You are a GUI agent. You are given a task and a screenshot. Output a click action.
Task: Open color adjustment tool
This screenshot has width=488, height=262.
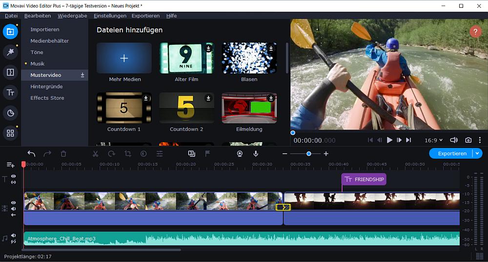[x=143, y=154]
